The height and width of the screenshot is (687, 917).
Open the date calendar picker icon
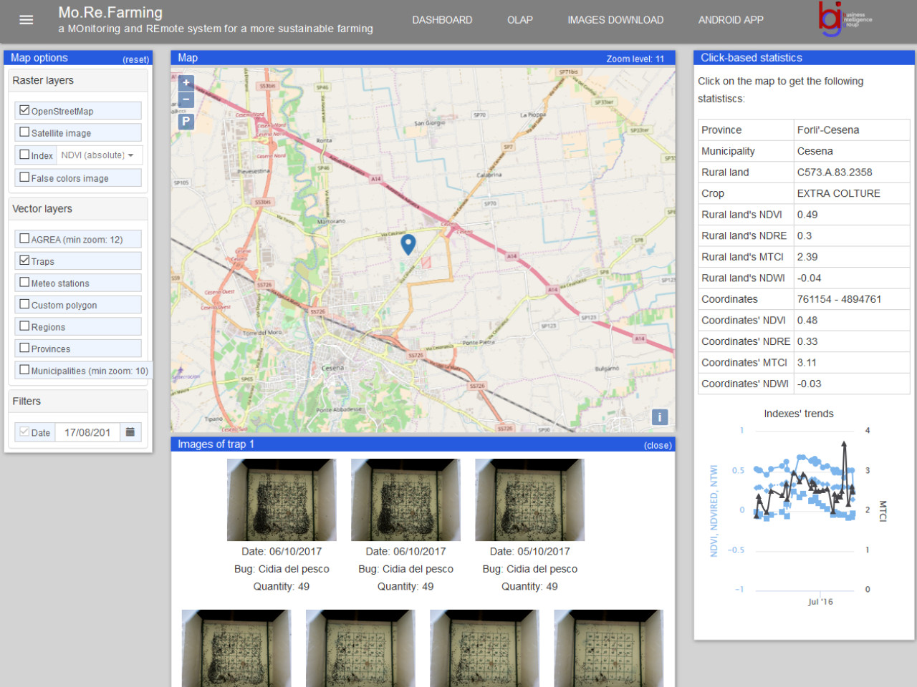(x=130, y=432)
